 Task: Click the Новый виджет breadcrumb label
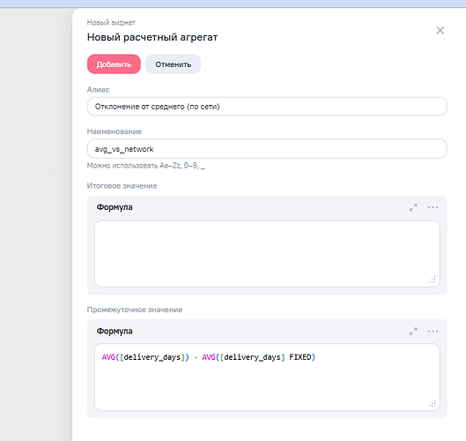[111, 23]
